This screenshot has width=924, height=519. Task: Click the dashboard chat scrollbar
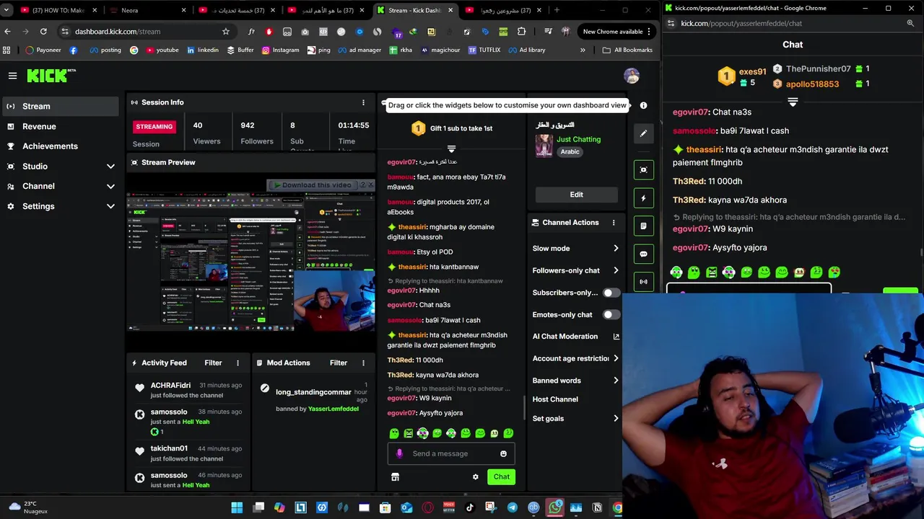525,407
